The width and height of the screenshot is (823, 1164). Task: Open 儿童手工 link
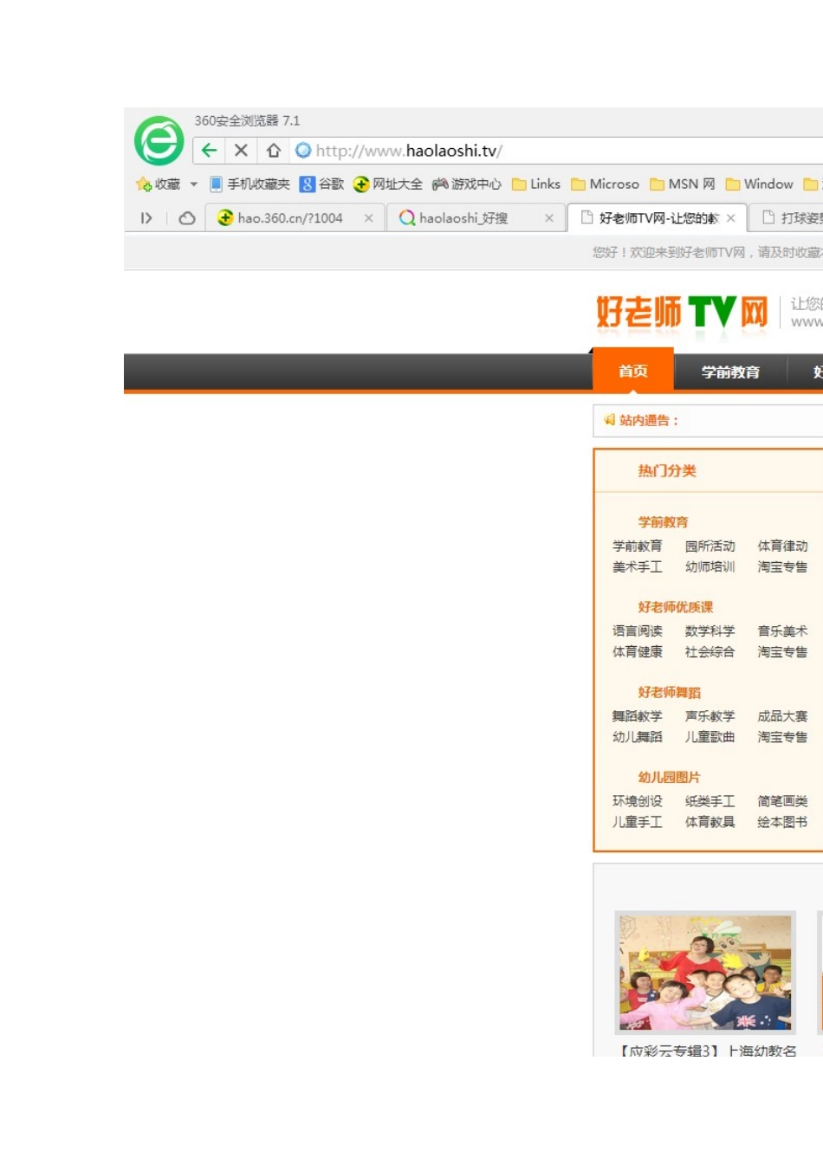[637, 822]
